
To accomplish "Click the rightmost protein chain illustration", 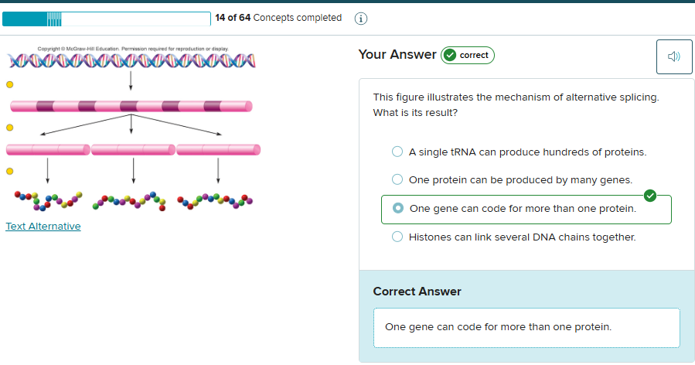I will (x=216, y=202).
